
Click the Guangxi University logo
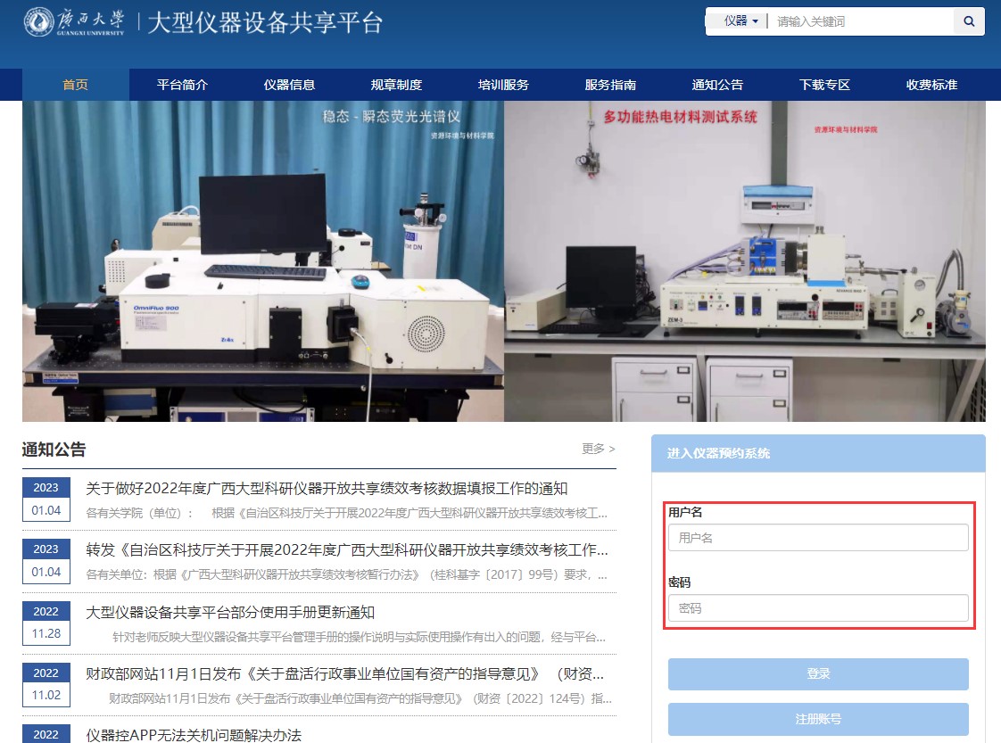point(75,21)
